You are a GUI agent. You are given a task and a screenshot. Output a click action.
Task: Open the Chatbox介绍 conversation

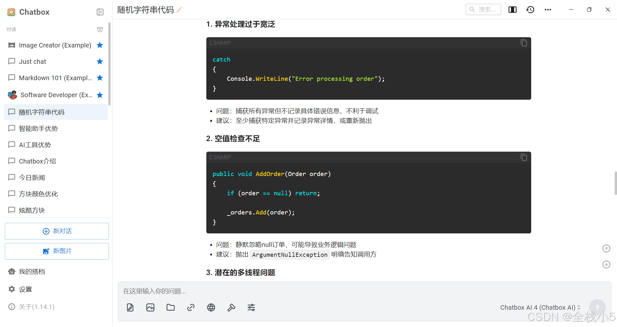tap(56, 161)
